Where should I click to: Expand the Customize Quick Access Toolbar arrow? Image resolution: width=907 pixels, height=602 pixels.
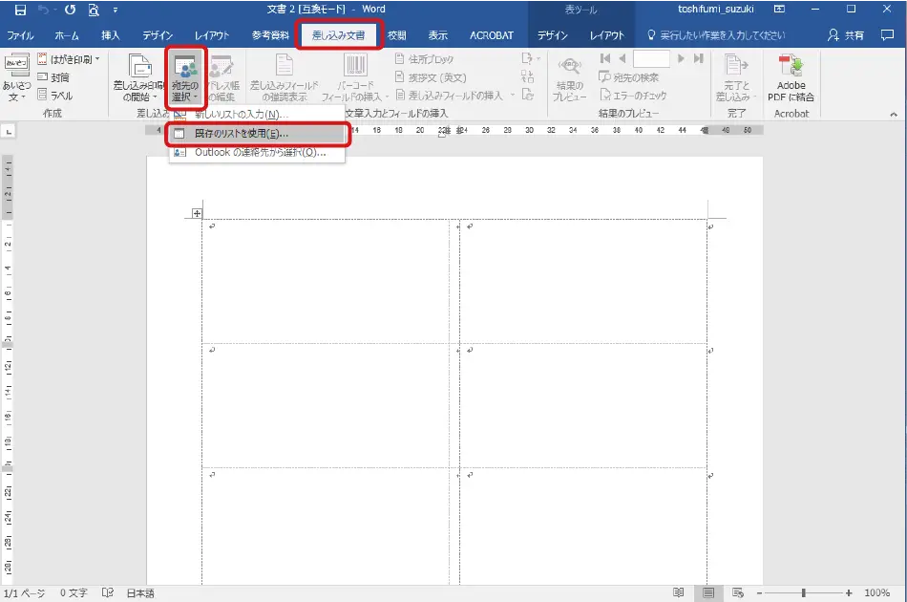(116, 10)
